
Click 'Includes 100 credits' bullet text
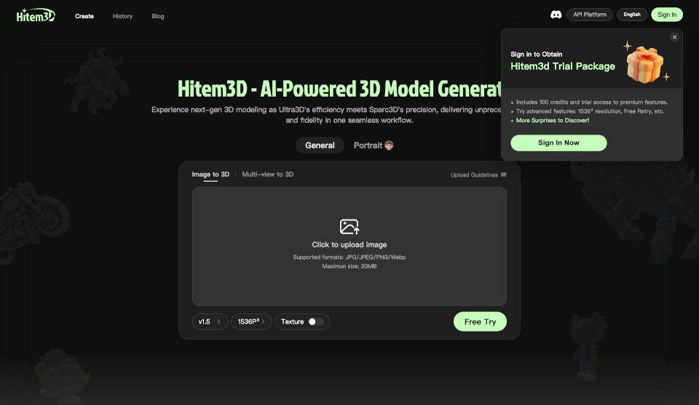tap(591, 103)
